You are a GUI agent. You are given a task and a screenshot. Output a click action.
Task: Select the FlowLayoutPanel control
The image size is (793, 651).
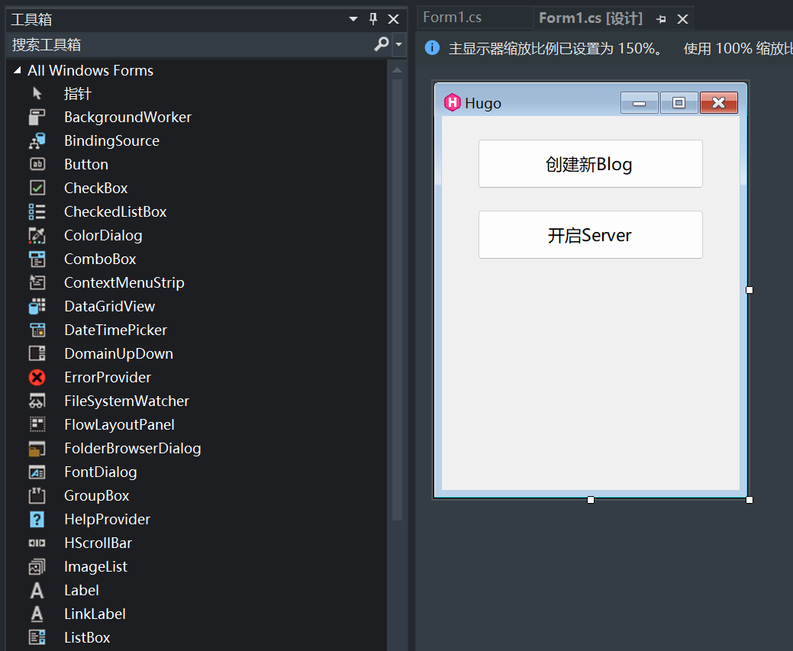pos(118,424)
